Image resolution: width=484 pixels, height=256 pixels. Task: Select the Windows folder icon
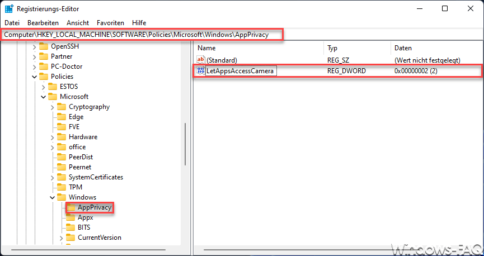pos(62,197)
